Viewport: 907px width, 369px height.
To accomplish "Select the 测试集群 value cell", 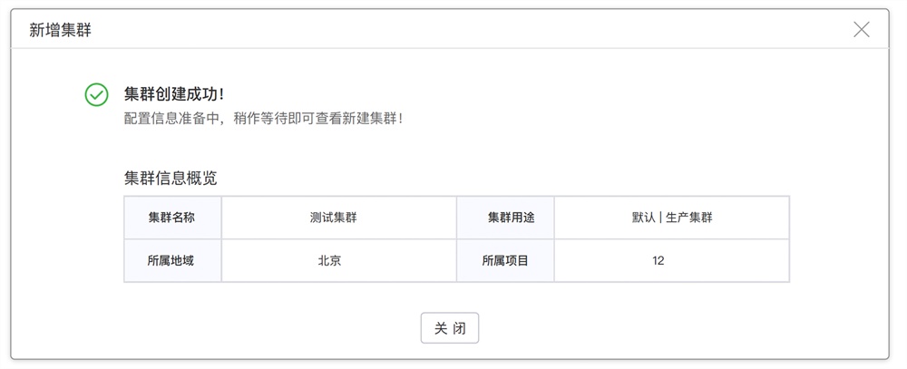I will point(339,218).
